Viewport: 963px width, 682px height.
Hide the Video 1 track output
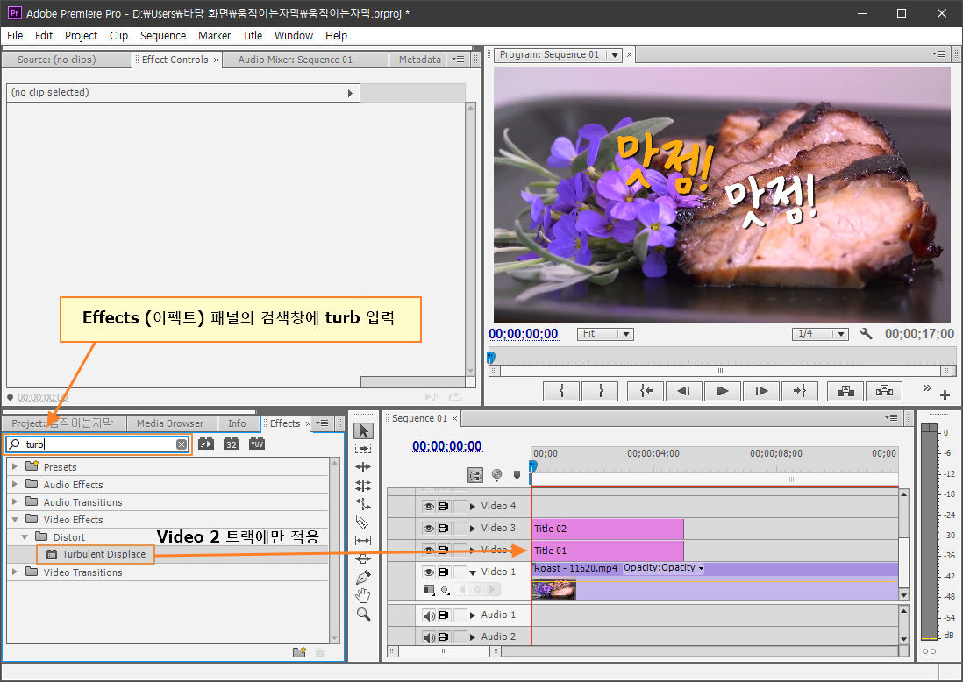click(429, 572)
